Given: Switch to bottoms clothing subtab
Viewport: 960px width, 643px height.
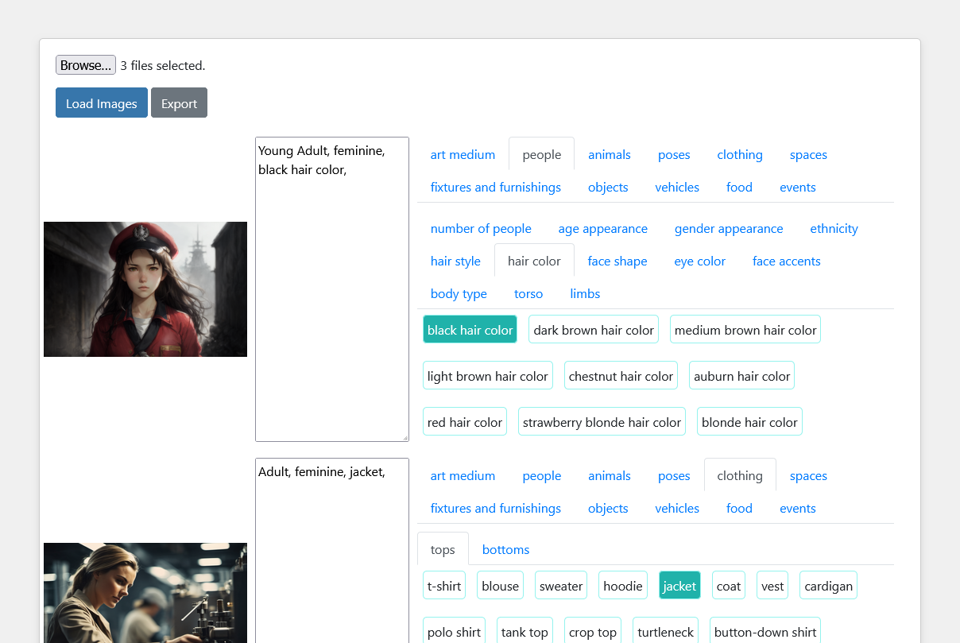Looking at the screenshot, I should [505, 549].
